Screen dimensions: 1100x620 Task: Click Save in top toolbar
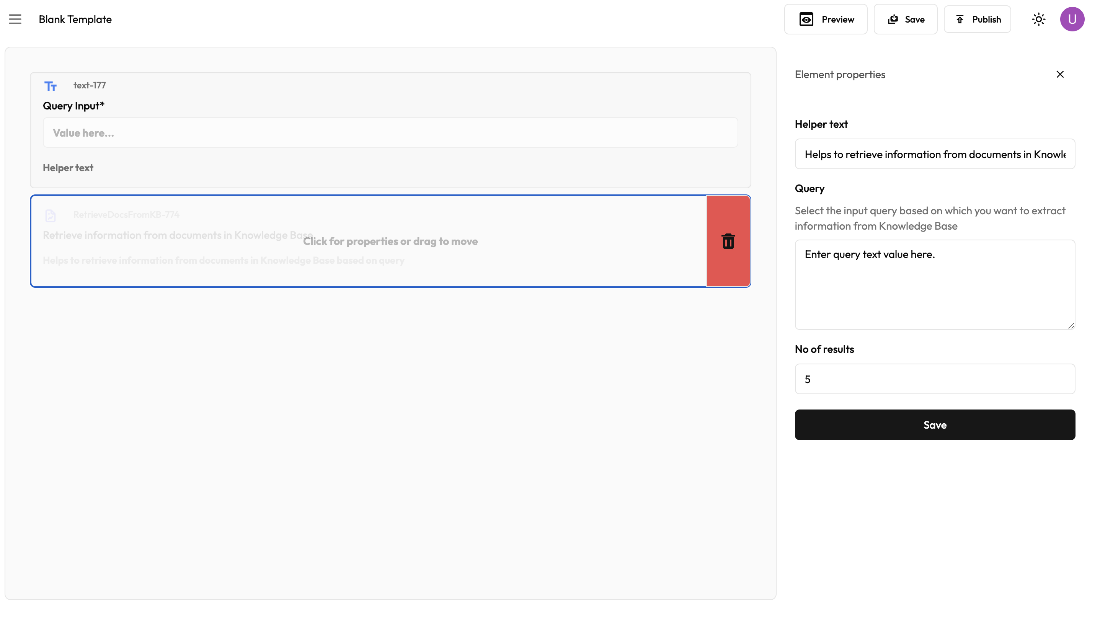point(905,19)
